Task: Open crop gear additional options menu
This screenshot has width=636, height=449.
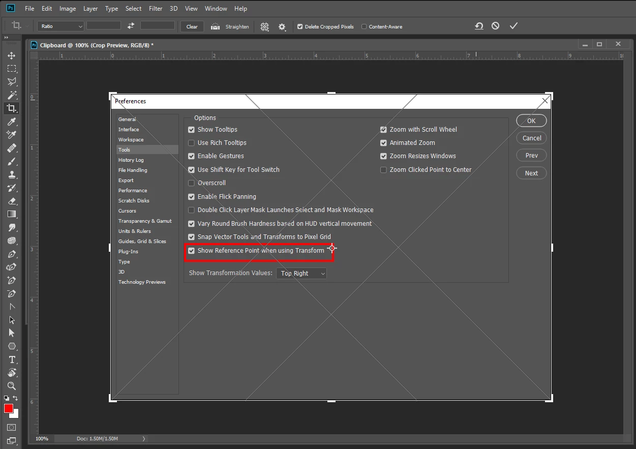Action: click(x=282, y=26)
